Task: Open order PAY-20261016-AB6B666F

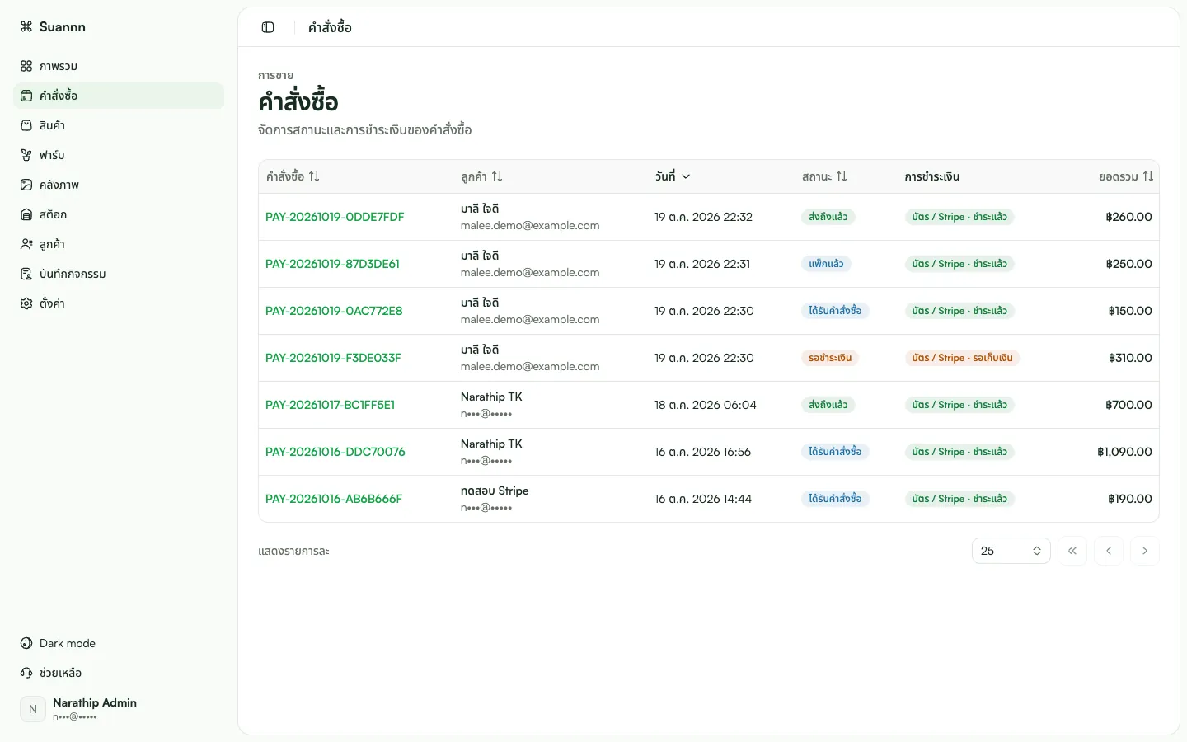Action: [334, 499]
